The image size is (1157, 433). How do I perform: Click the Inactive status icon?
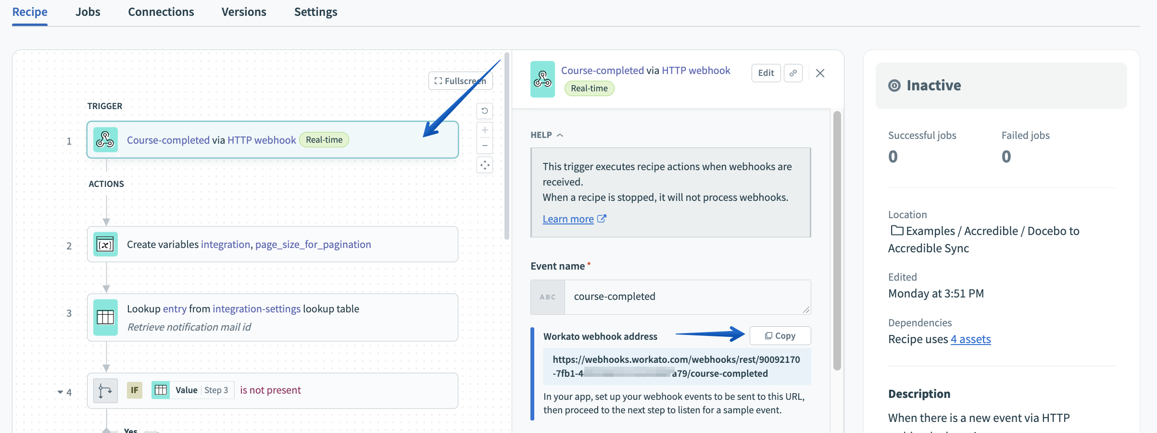(x=894, y=86)
